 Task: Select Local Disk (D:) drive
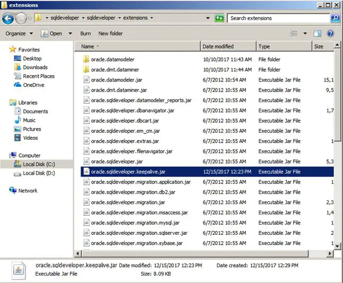[x=34, y=173]
